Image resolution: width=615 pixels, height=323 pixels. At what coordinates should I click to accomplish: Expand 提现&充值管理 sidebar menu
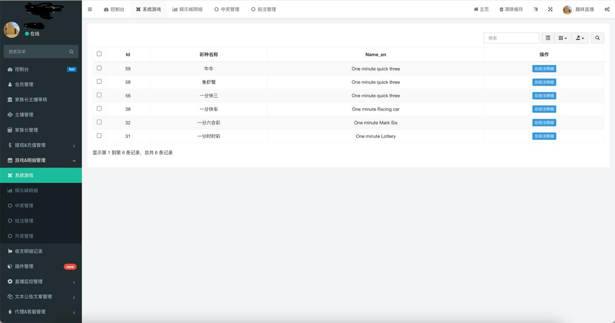[x=41, y=145]
